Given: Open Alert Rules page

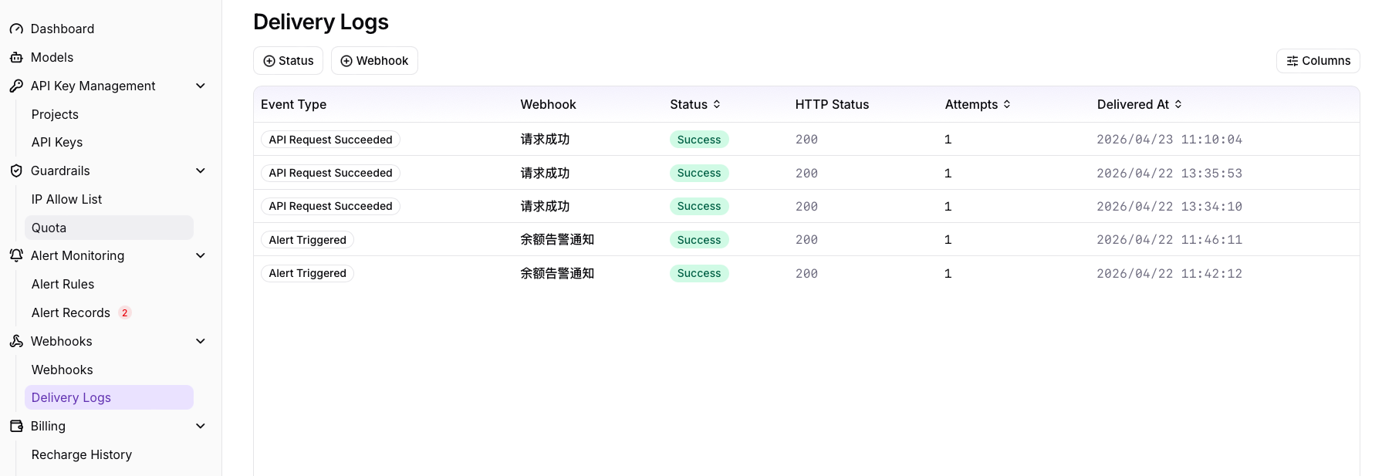Looking at the screenshot, I should pyautogui.click(x=63, y=284).
